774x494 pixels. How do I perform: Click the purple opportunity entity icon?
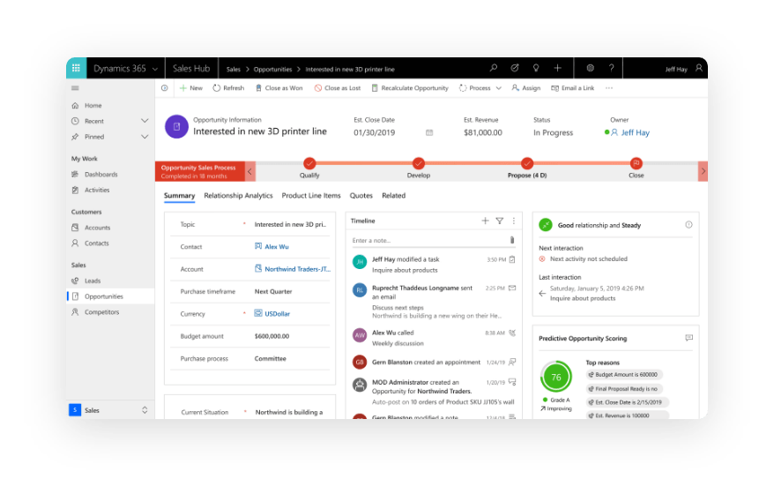(x=176, y=126)
